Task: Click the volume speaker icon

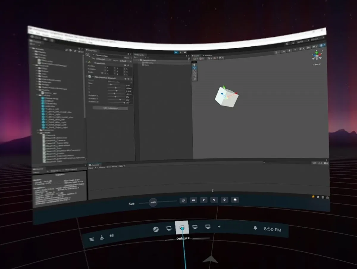Action: [x=112, y=236]
